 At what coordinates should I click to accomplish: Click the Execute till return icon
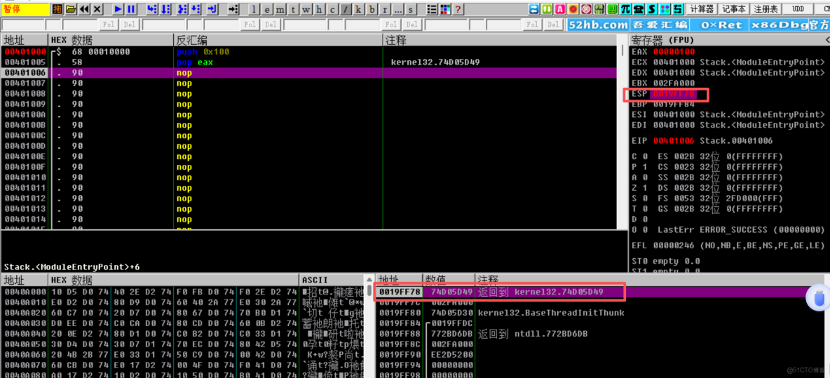coord(212,10)
